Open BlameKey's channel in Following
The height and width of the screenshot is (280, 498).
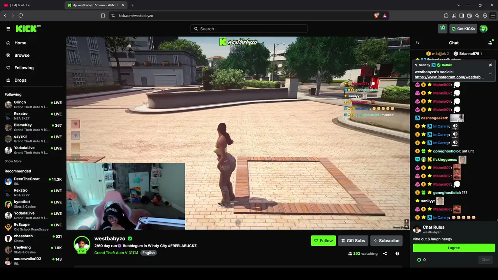pyautogui.click(x=33, y=127)
